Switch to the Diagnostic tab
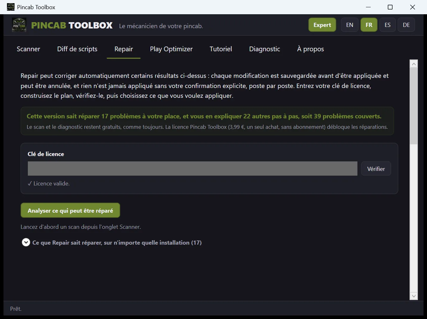This screenshot has width=427, height=319. point(264,49)
